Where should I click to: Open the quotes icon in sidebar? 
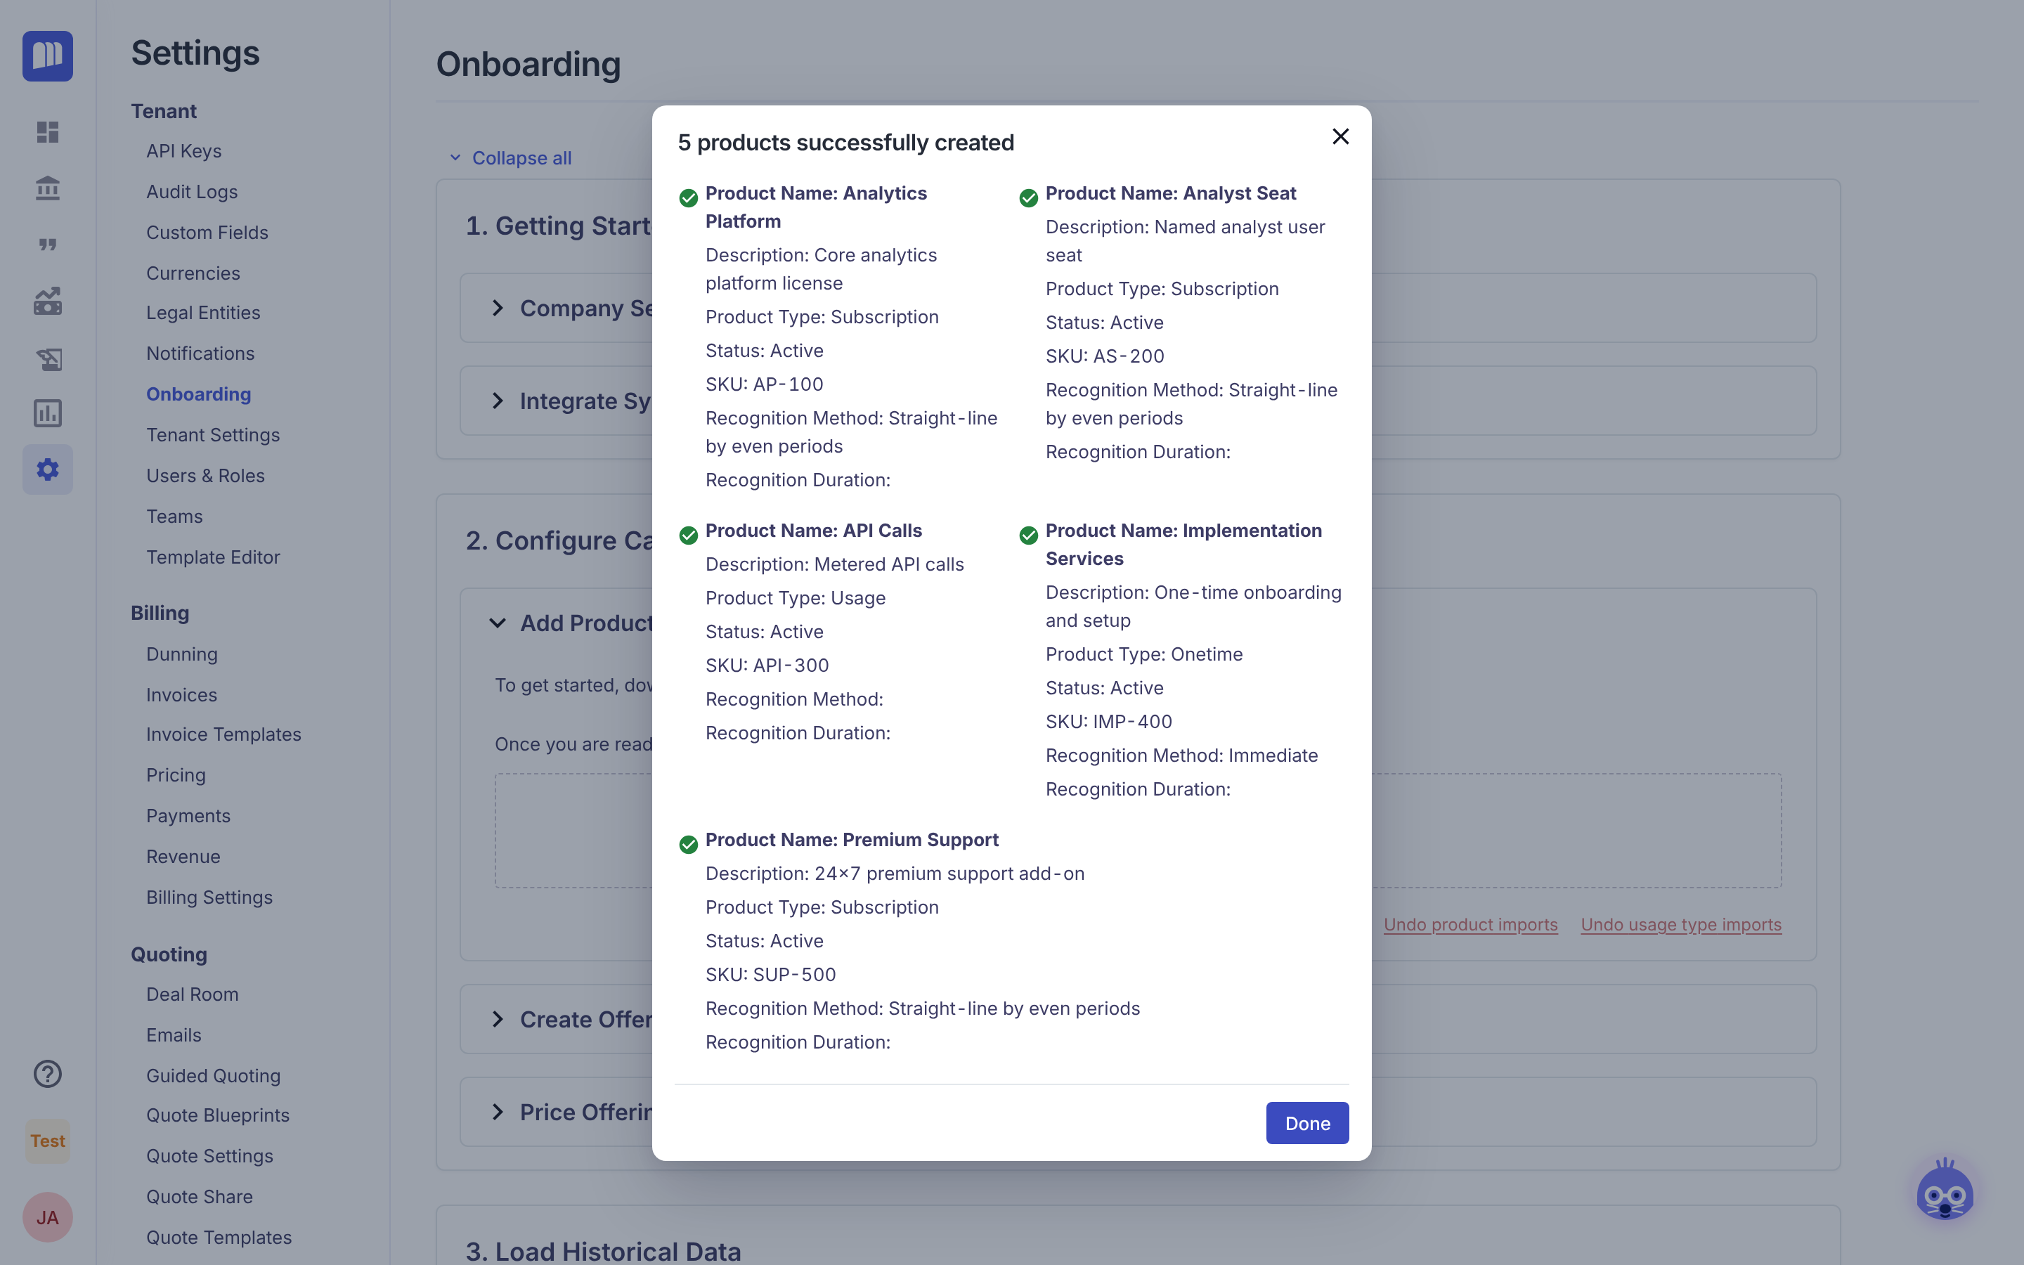pyautogui.click(x=48, y=245)
